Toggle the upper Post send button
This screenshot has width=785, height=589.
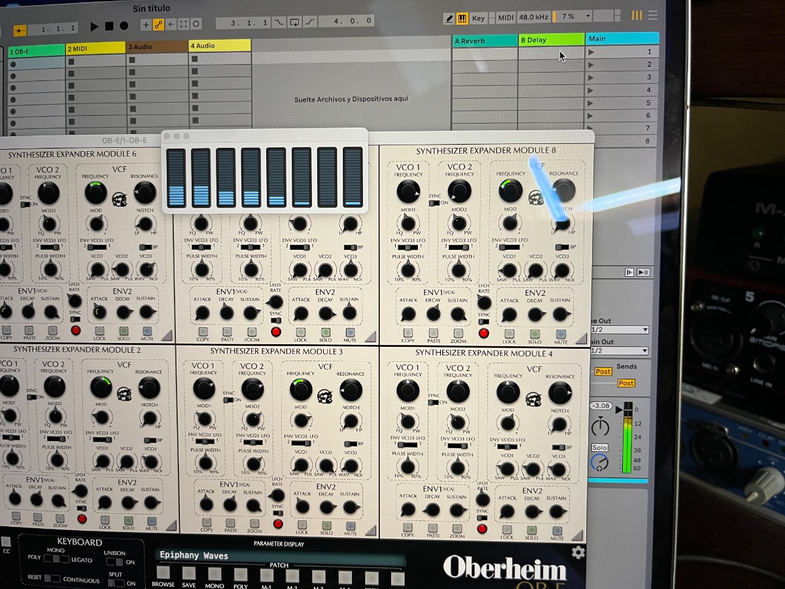click(603, 371)
